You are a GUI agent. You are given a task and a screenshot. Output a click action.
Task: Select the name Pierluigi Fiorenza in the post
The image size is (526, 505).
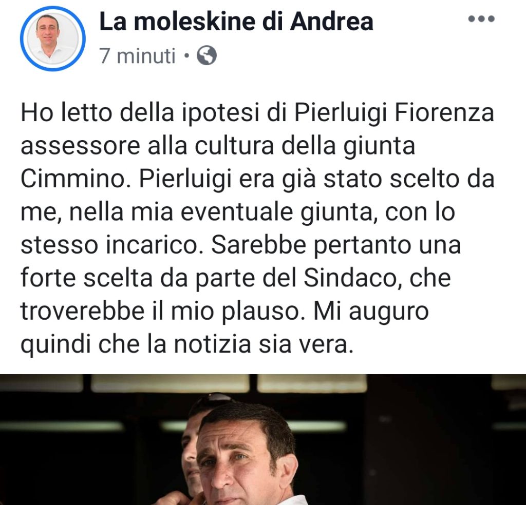(394, 113)
